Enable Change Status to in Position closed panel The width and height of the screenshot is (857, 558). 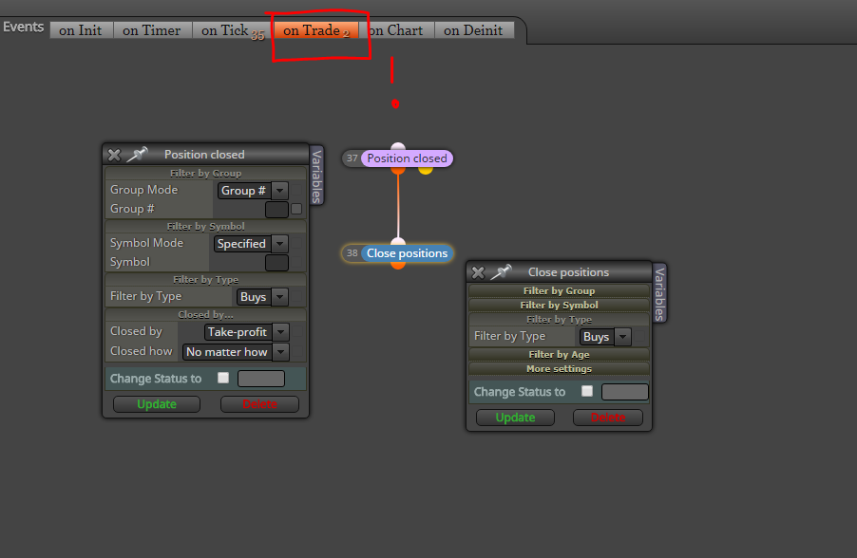click(x=223, y=378)
